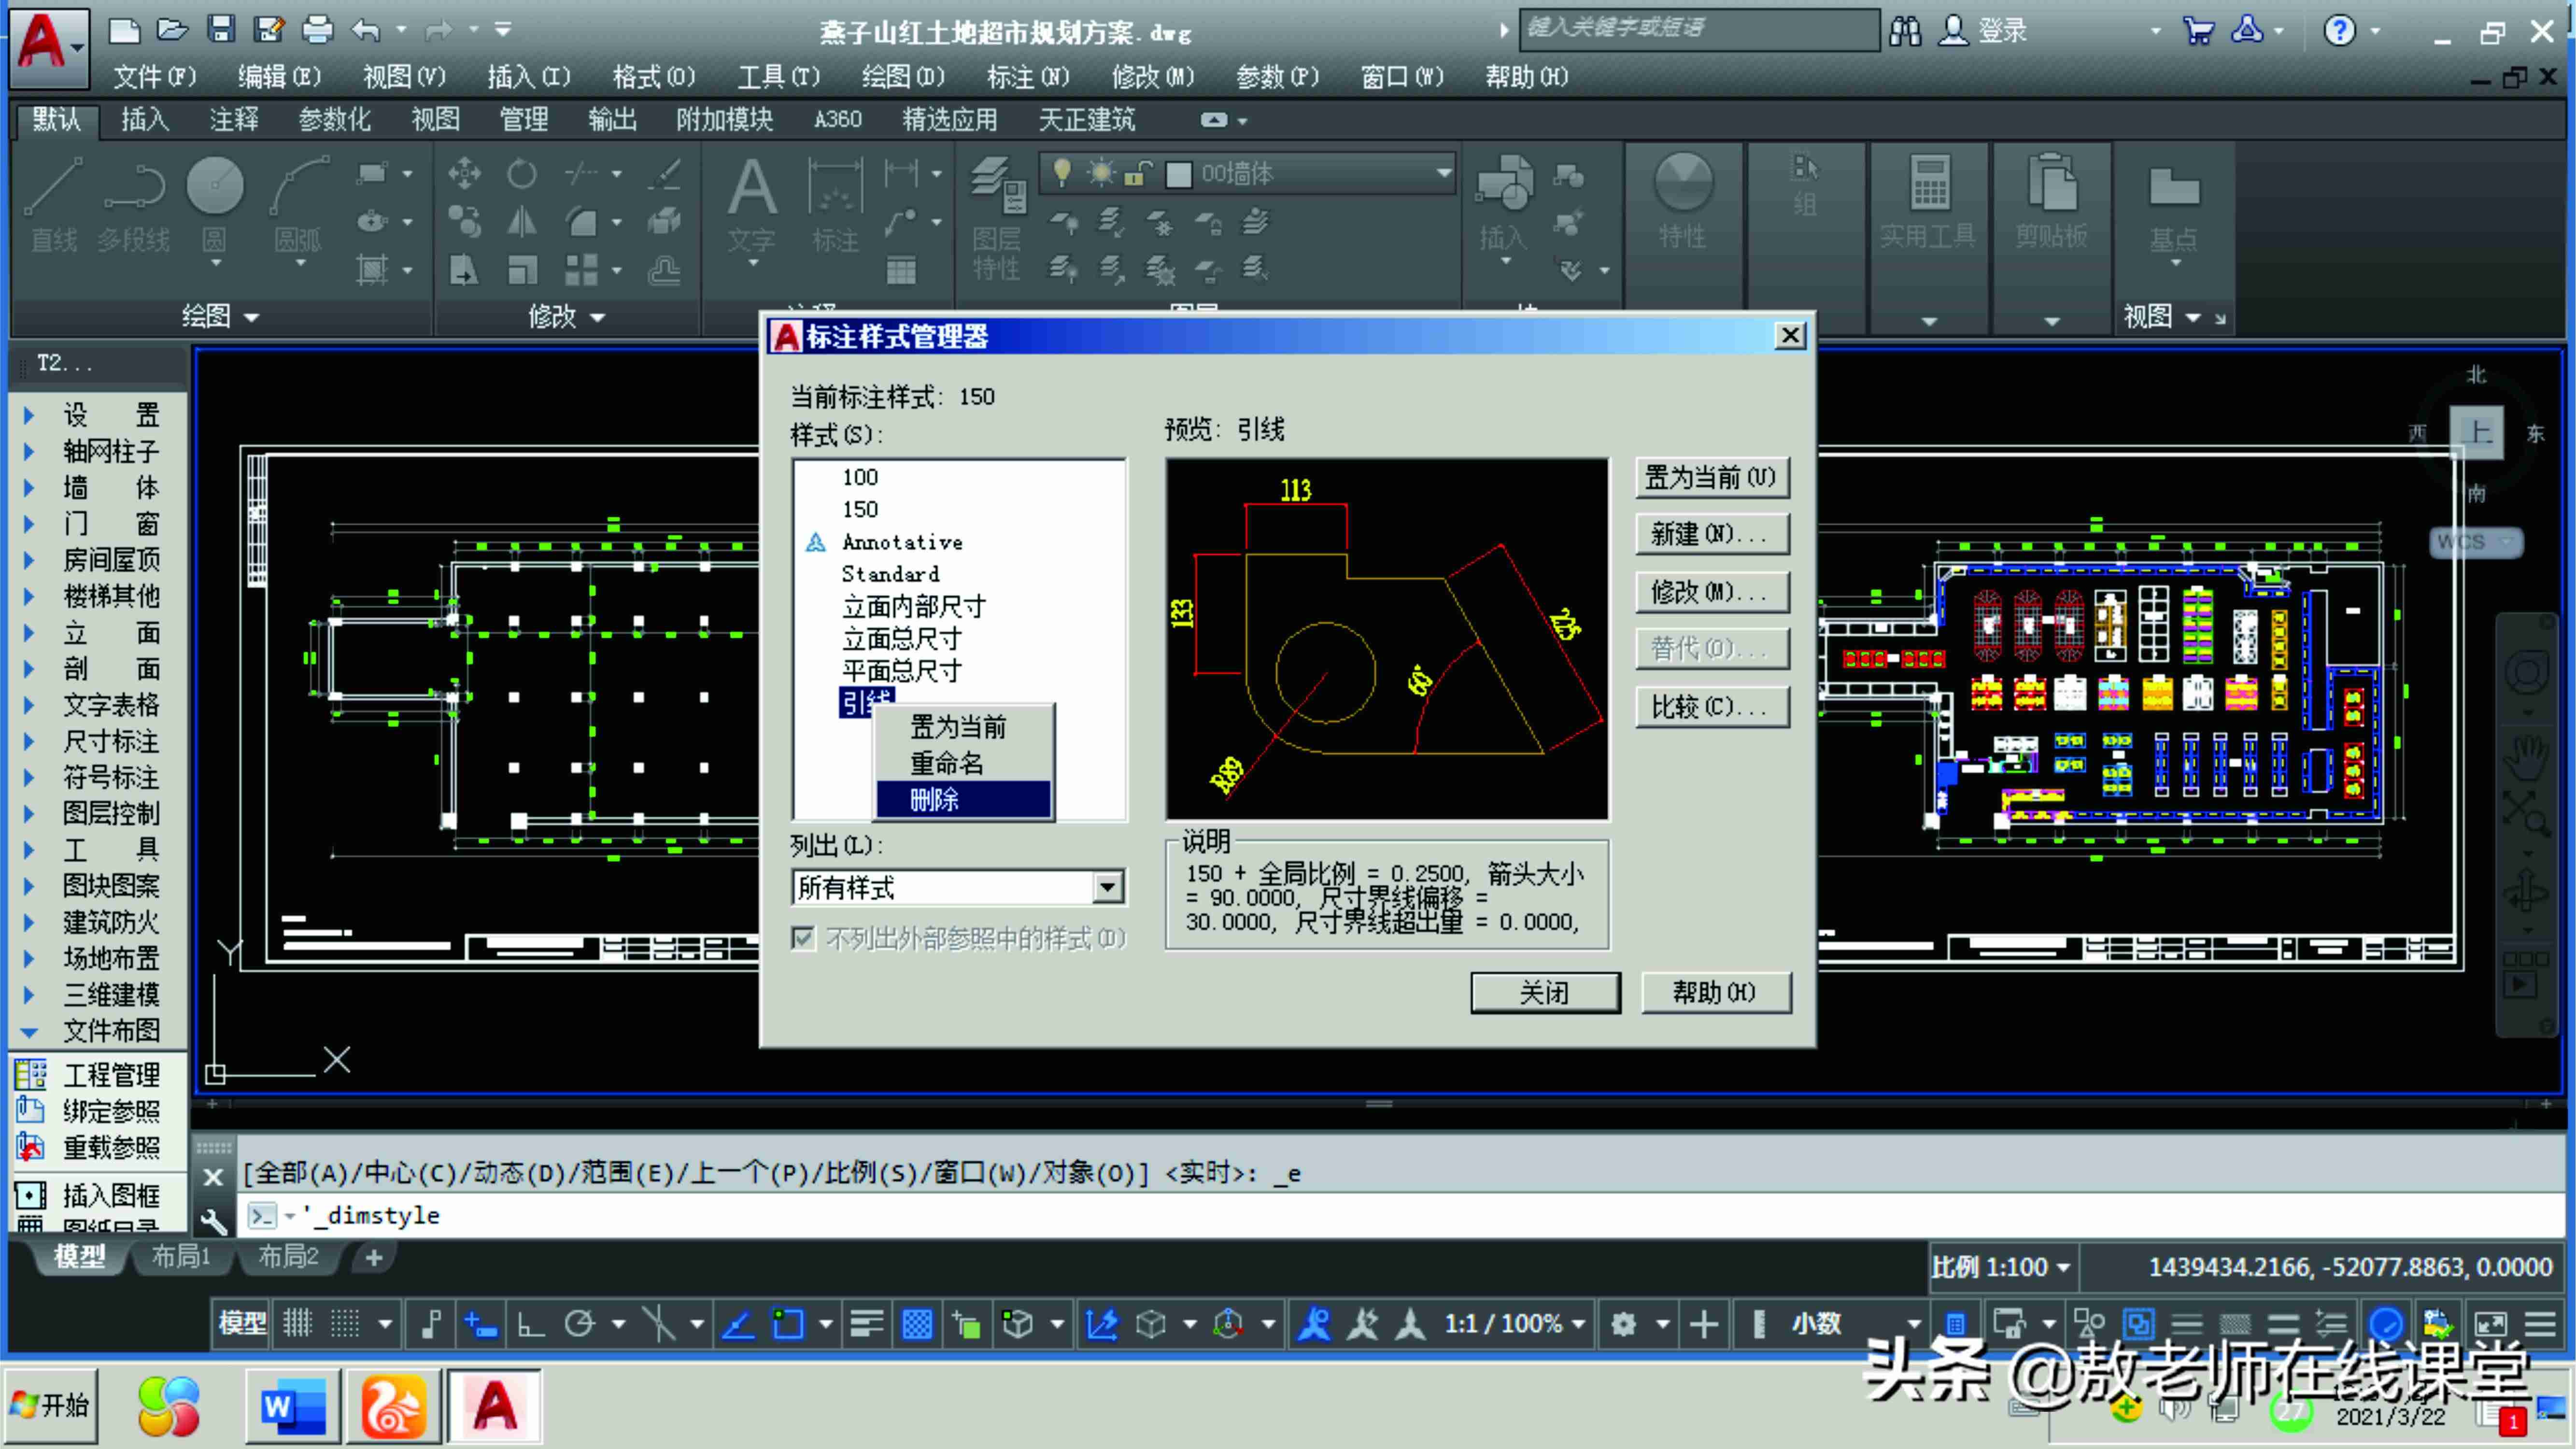This screenshot has height=1449, width=2576.
Task: Toggle layer on/off lightbulb icon
Action: click(x=1062, y=173)
